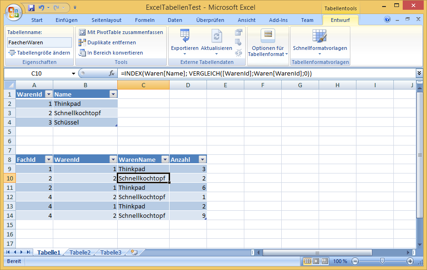Select column C header

coord(143,85)
